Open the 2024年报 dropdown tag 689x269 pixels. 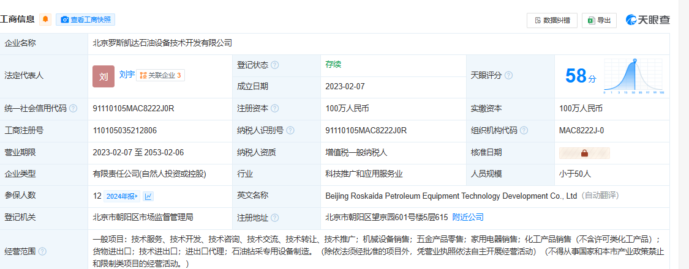click(x=122, y=196)
